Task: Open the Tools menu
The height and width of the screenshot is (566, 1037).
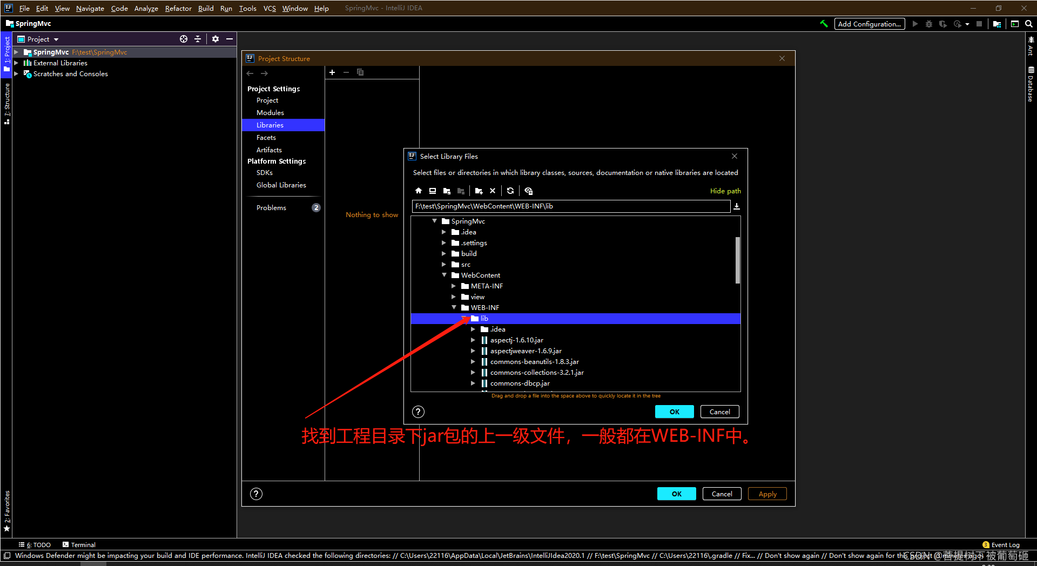Action: coord(247,8)
